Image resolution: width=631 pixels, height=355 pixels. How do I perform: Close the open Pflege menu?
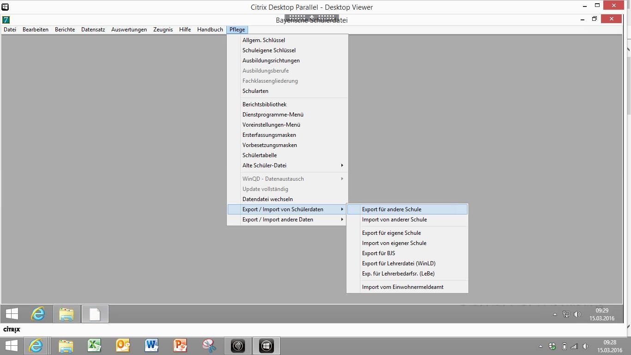coord(237,30)
